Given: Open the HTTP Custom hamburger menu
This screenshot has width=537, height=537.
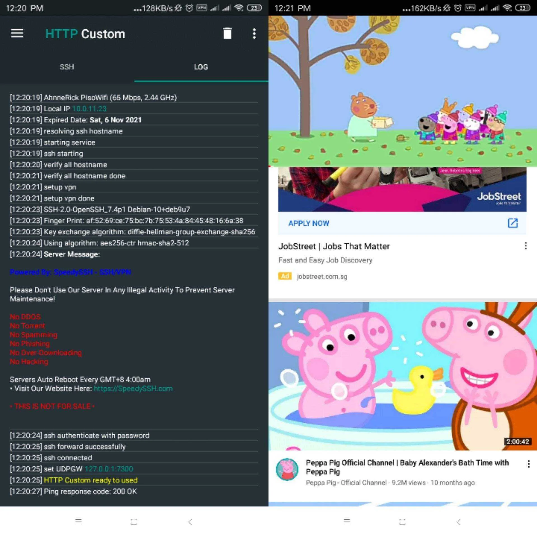Looking at the screenshot, I should tap(17, 34).
